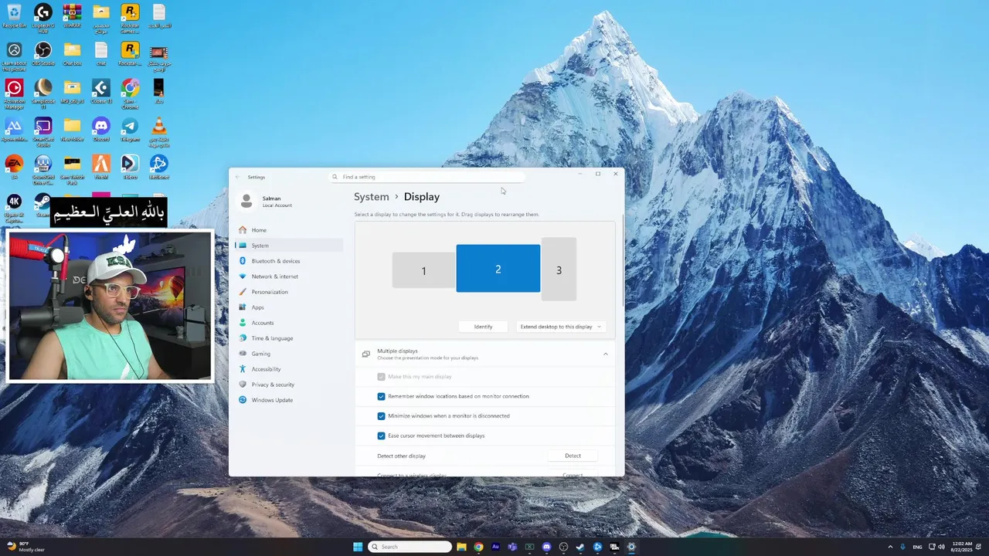This screenshot has height=556, width=989.
Task: Click the Windows Start button
Action: coord(358,547)
